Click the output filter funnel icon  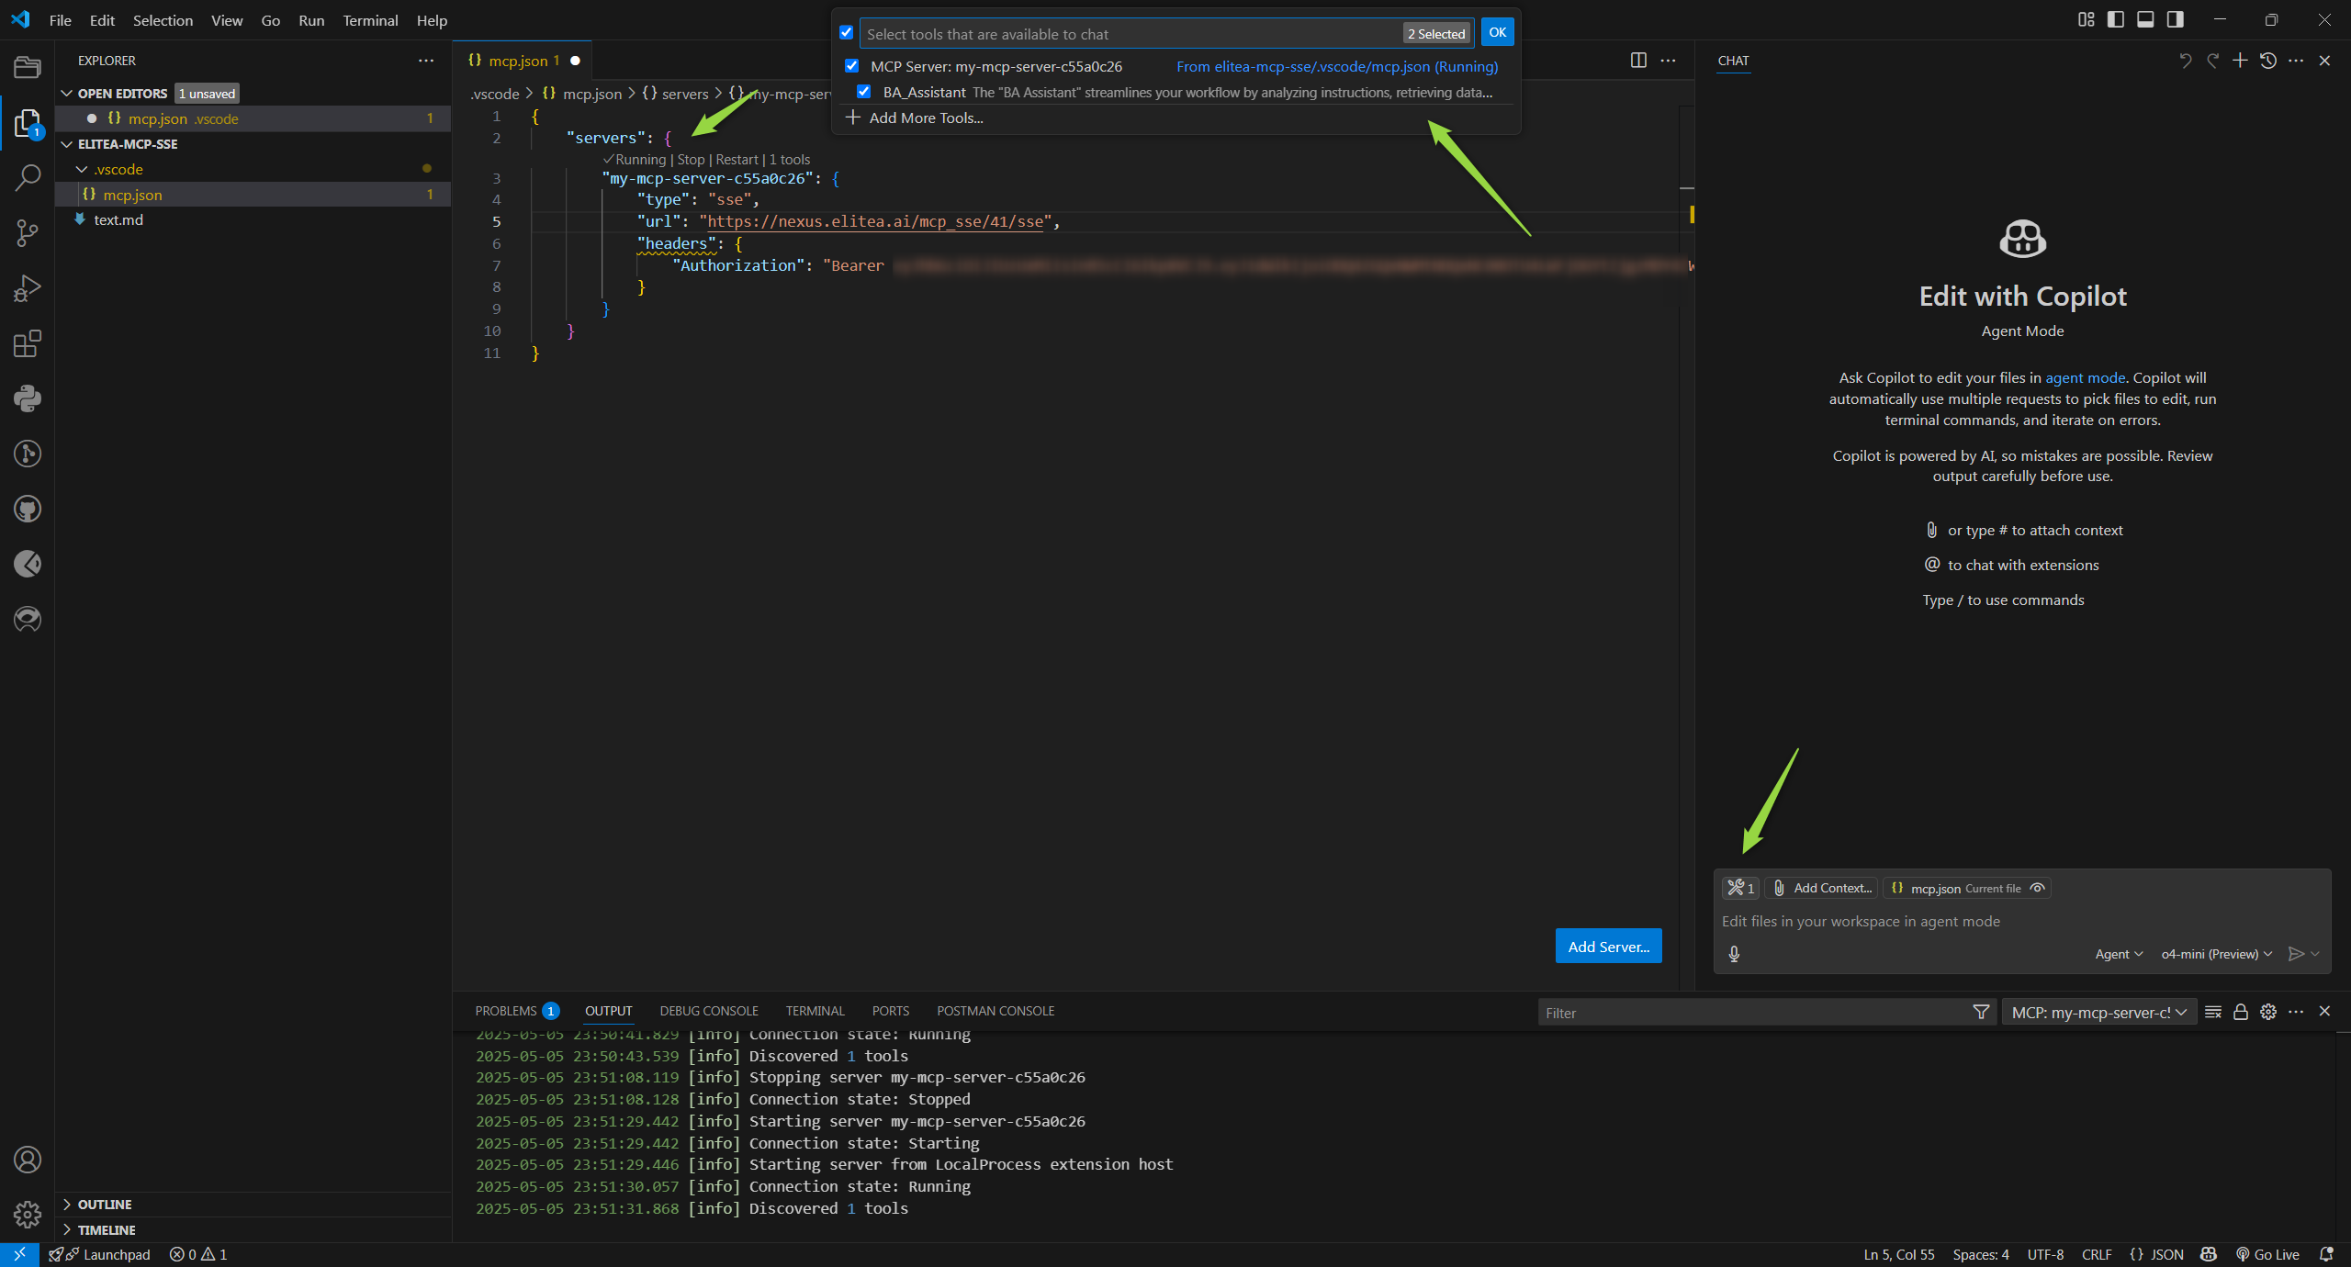[x=1981, y=1012]
